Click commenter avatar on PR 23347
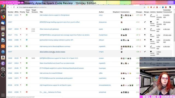 121,52
